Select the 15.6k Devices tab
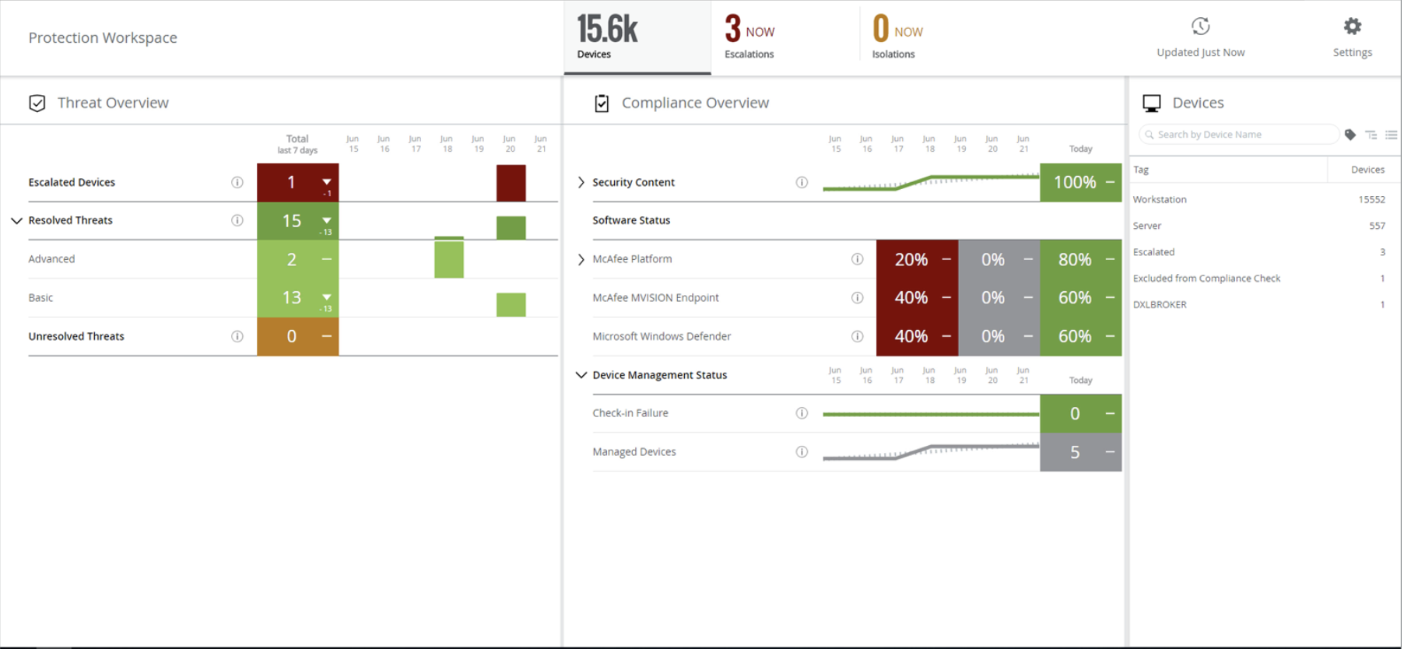The image size is (1404, 649). point(637,37)
